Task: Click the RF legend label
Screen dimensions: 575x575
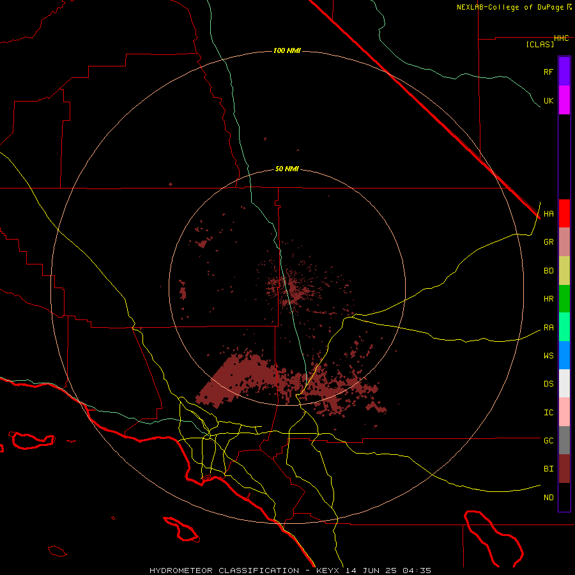Action: (549, 72)
